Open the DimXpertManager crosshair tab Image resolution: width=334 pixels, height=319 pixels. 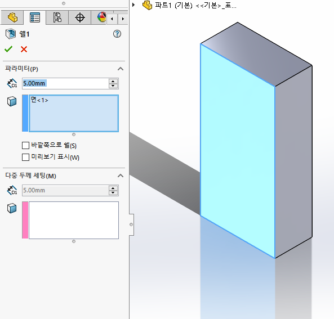pyautogui.click(x=80, y=17)
